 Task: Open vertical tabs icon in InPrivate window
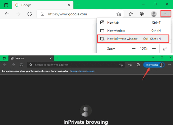click(x=4, y=58)
